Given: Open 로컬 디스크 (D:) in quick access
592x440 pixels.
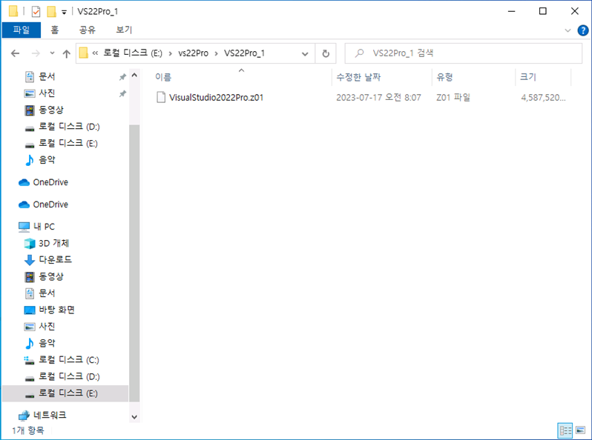Looking at the screenshot, I should pyautogui.click(x=69, y=127).
